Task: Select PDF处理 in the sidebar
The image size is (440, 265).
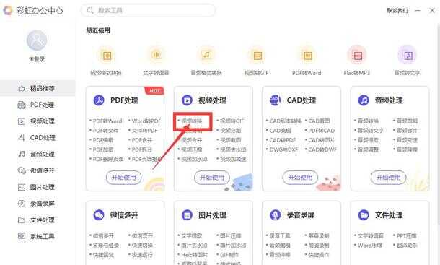Action: 38,105
